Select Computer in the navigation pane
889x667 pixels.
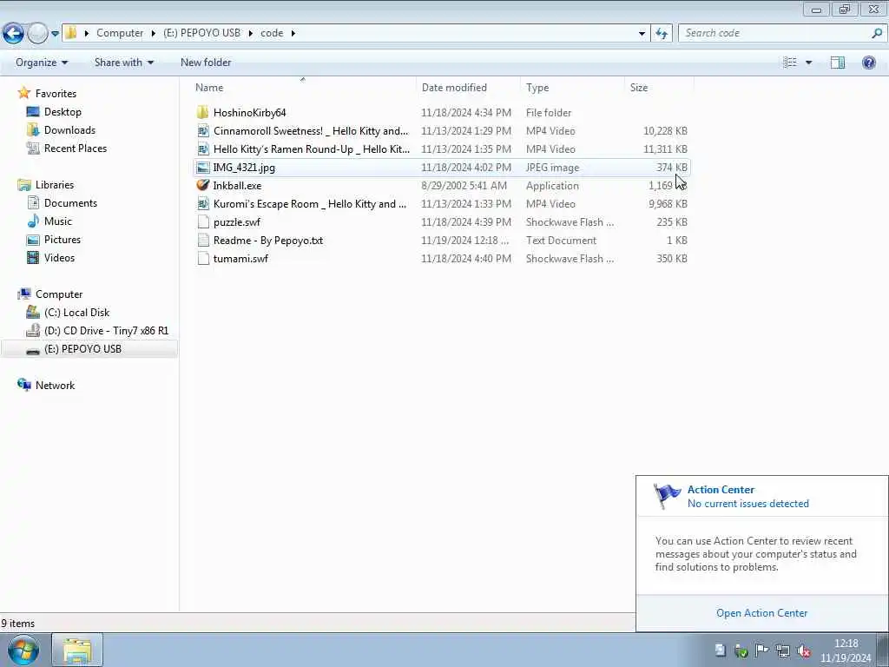tap(58, 294)
